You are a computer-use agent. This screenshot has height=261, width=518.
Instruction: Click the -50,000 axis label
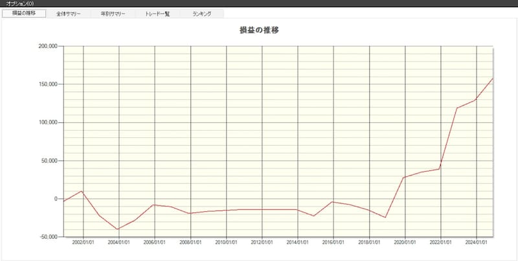click(49, 237)
